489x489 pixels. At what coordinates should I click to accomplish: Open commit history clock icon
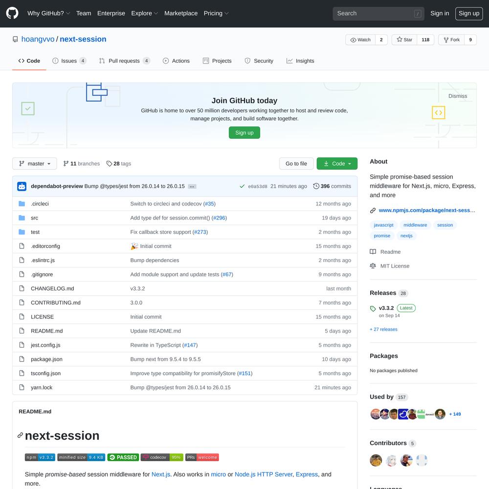click(316, 186)
